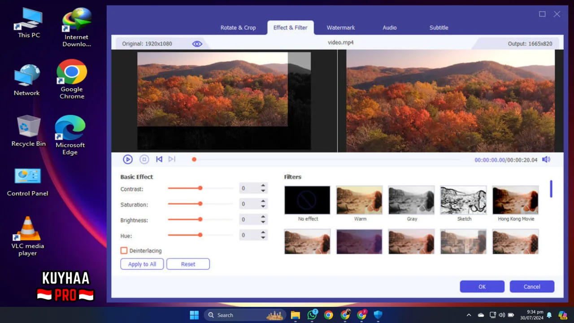
Task: Enable the Deinterlacing checkbox
Action: (124, 251)
